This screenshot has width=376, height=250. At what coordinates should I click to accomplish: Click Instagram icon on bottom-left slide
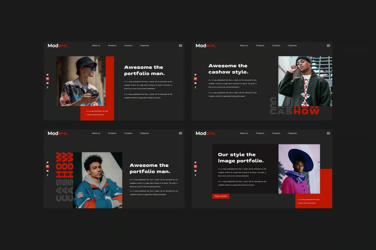click(x=47, y=166)
